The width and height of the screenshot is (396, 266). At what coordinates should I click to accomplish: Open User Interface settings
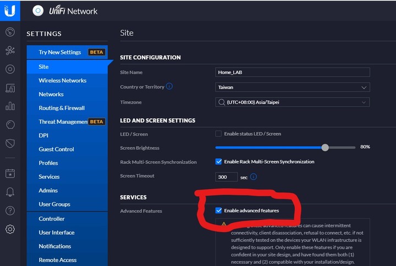[68, 232]
